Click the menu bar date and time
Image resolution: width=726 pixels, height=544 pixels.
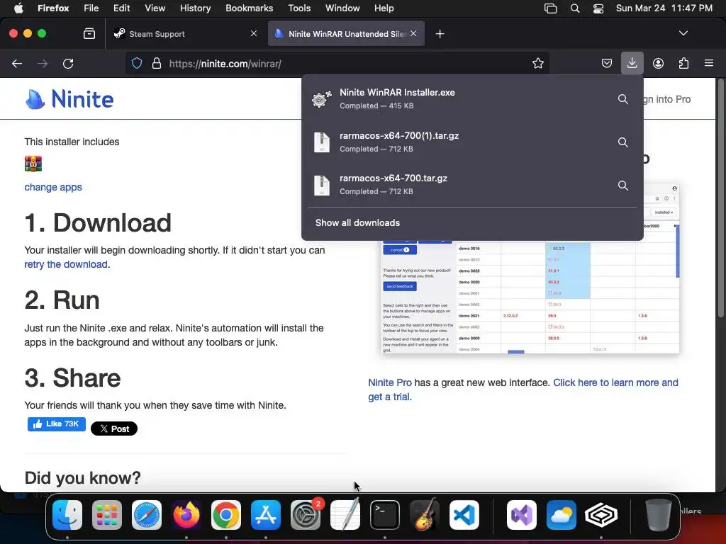(x=664, y=8)
